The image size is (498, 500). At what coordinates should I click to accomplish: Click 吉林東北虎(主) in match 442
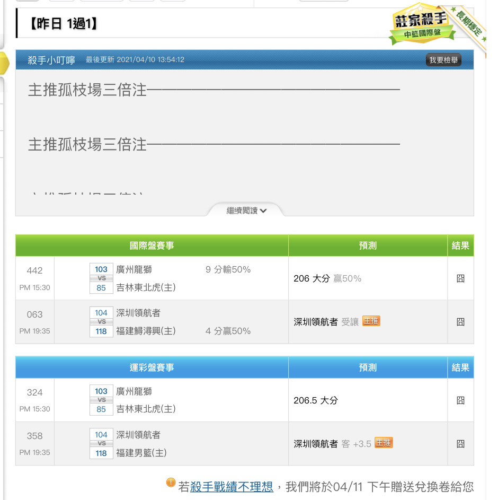pos(146,287)
